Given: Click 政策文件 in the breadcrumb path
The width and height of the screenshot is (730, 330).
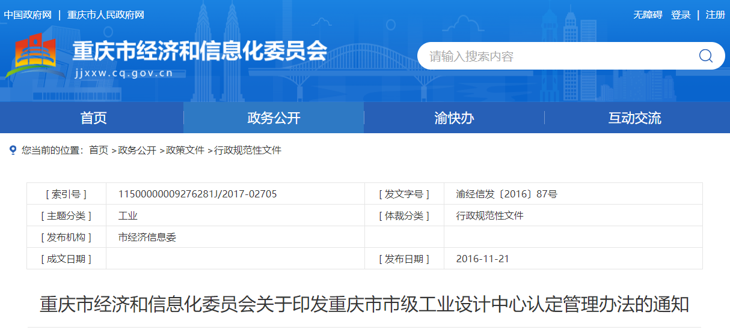Looking at the screenshot, I should (185, 151).
